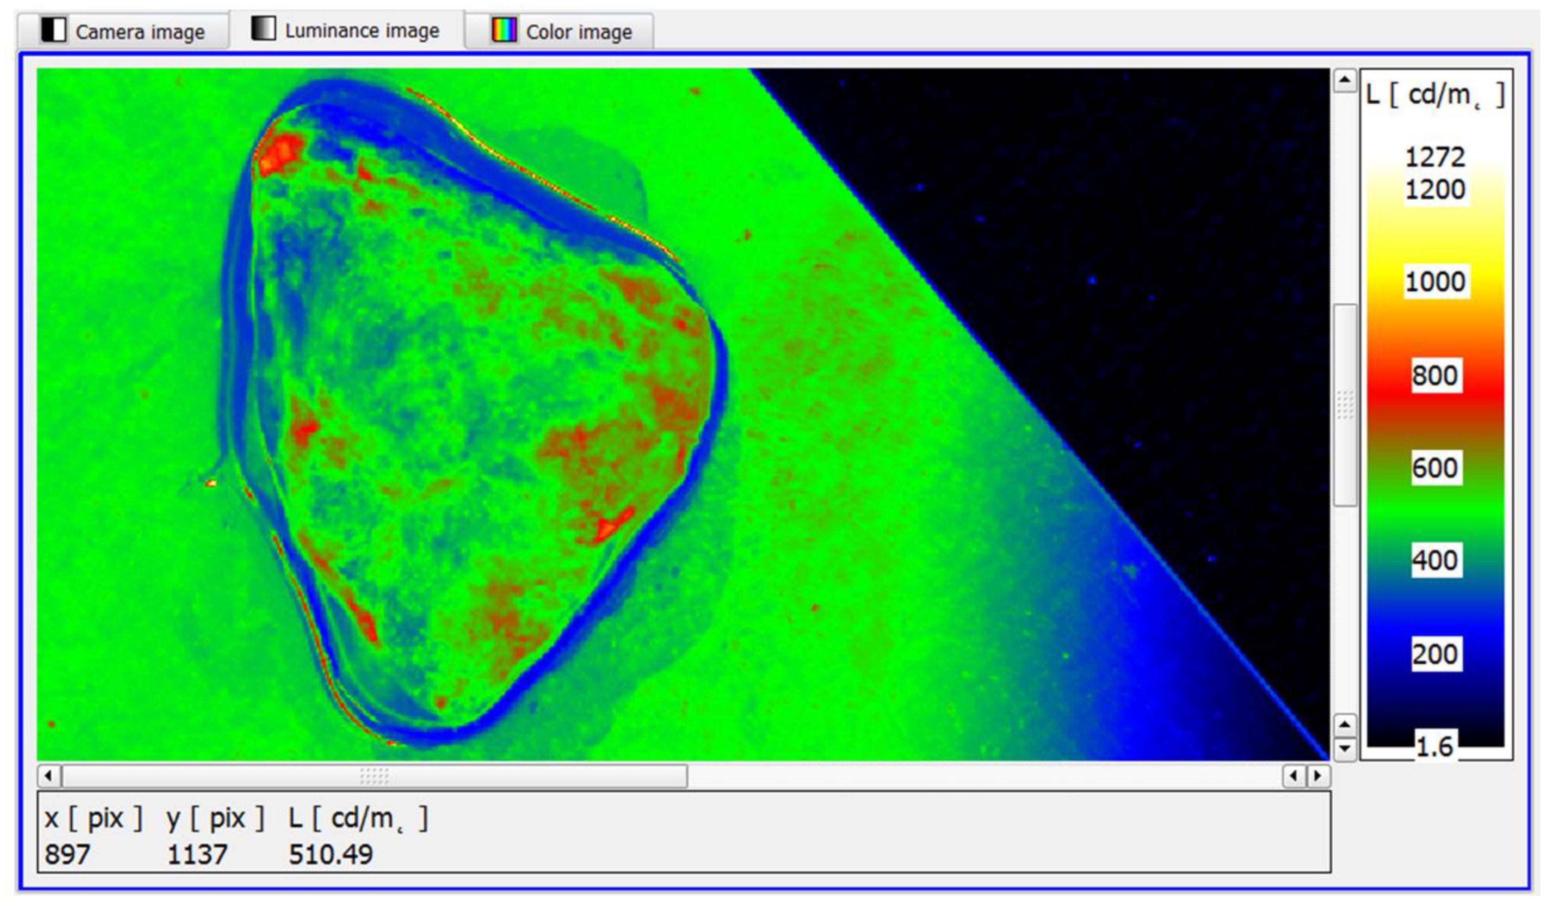The image size is (1546, 907).
Task: Click the 1.6 minimum scale value
Action: [x=1435, y=747]
